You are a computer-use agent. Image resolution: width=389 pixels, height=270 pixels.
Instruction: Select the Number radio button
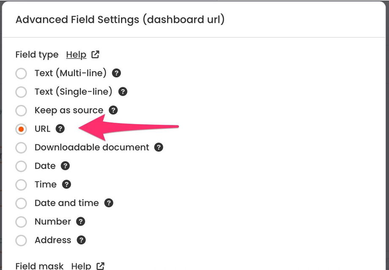pos(21,222)
